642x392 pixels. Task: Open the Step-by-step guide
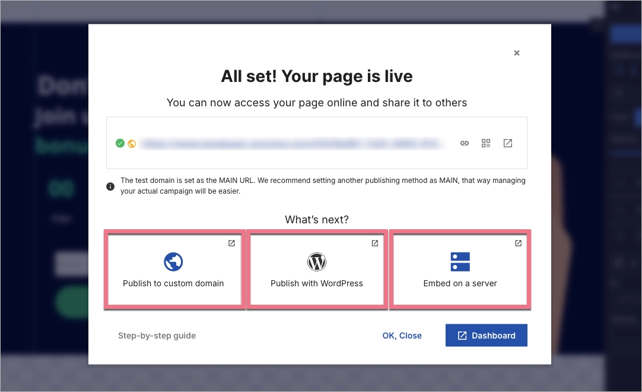point(157,335)
